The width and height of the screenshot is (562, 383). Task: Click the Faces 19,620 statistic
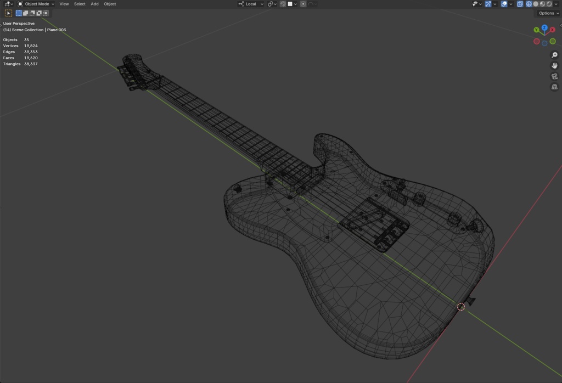coord(20,58)
